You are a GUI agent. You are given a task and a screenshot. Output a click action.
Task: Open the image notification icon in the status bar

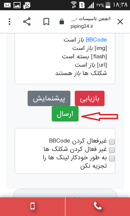(x=17, y=5)
